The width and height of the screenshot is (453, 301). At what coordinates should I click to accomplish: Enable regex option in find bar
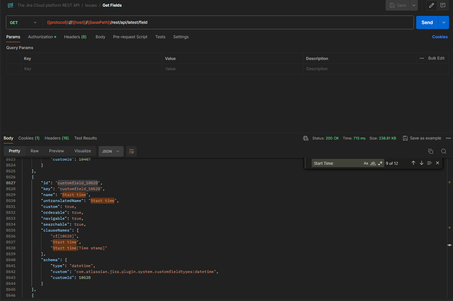tap(380, 163)
